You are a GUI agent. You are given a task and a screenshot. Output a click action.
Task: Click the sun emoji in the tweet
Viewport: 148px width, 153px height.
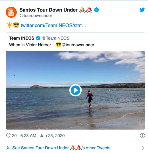[x=9, y=25]
